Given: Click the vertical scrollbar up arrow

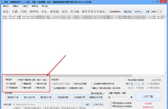Looking at the screenshot, I should 166,17.
